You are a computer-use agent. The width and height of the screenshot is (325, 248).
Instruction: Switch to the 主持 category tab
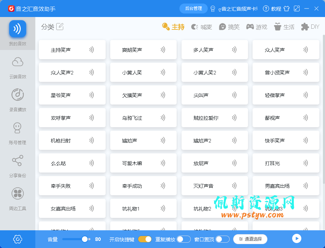[173, 27]
